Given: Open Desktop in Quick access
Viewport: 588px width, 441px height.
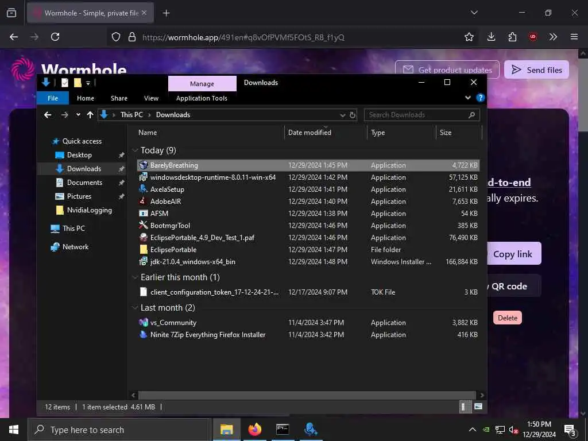Looking at the screenshot, I should (79, 155).
